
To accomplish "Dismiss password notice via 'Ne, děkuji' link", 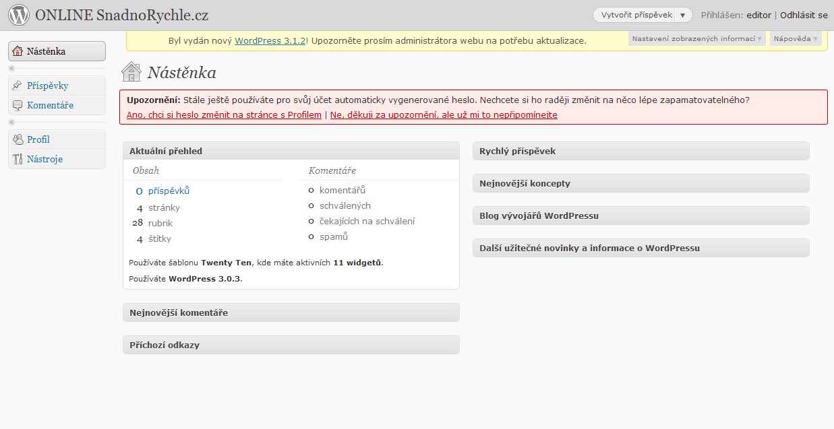I will 444,114.
